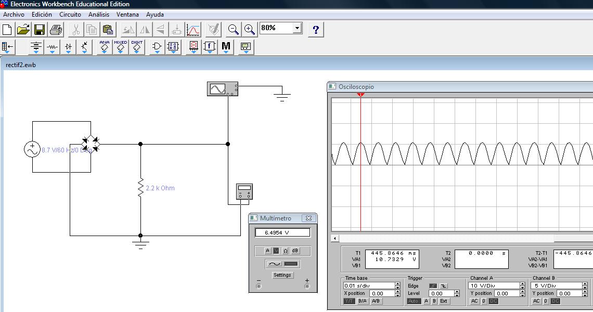Image resolution: width=593 pixels, height=312 pixels.
Task: Click the Time base s/div stepper
Action: (x=397, y=285)
